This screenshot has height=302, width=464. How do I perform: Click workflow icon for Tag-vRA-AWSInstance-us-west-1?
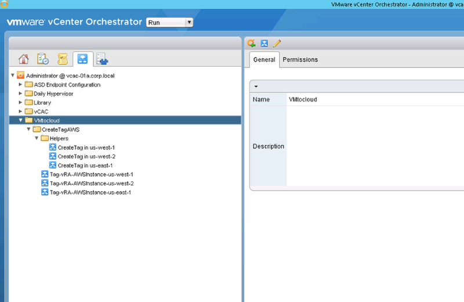45,174
